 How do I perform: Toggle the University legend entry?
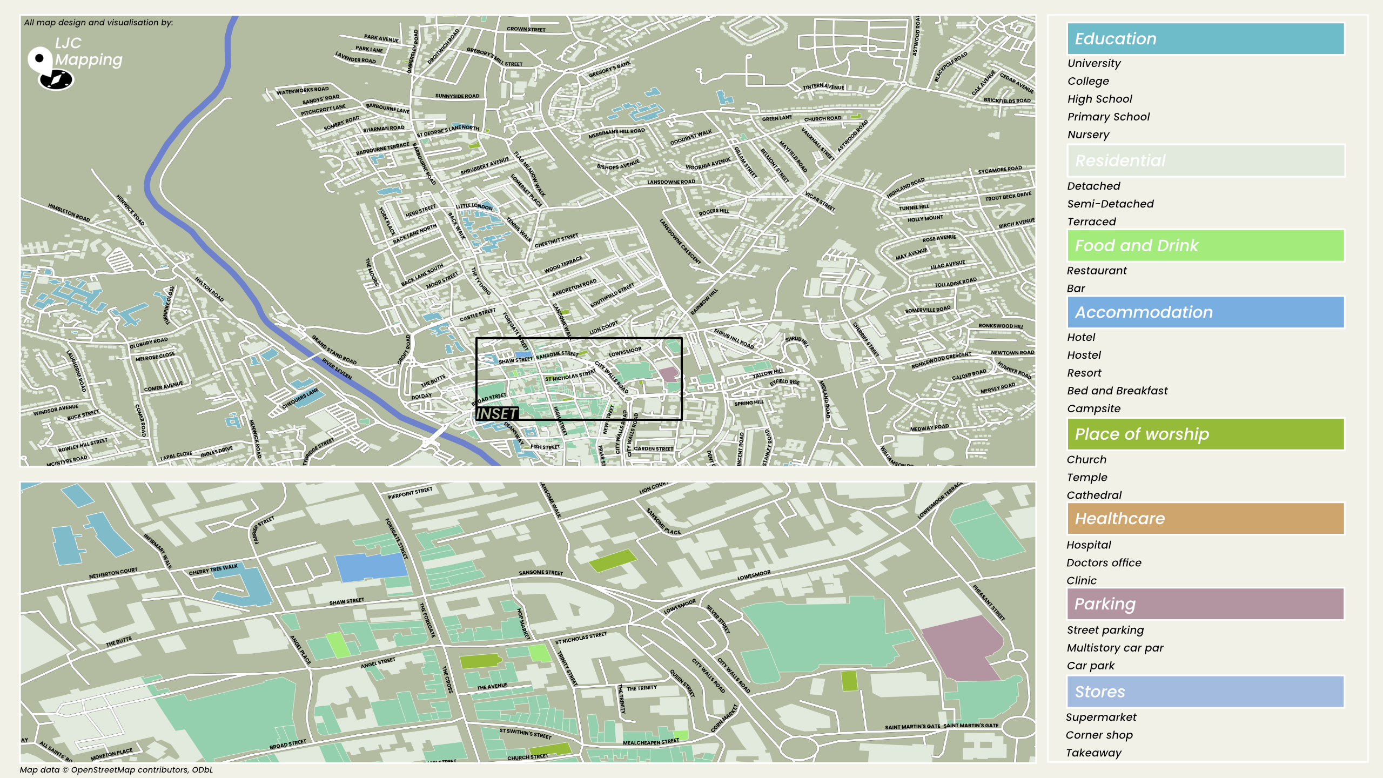coord(1093,63)
